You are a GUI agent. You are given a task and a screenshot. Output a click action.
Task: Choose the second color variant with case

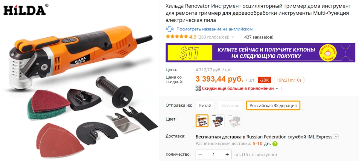pyautogui.click(x=218, y=121)
